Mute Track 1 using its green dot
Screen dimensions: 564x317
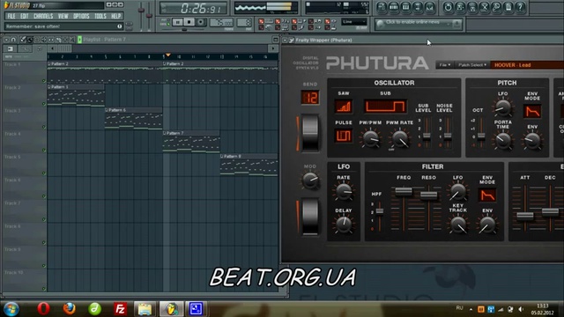[x=44, y=81]
